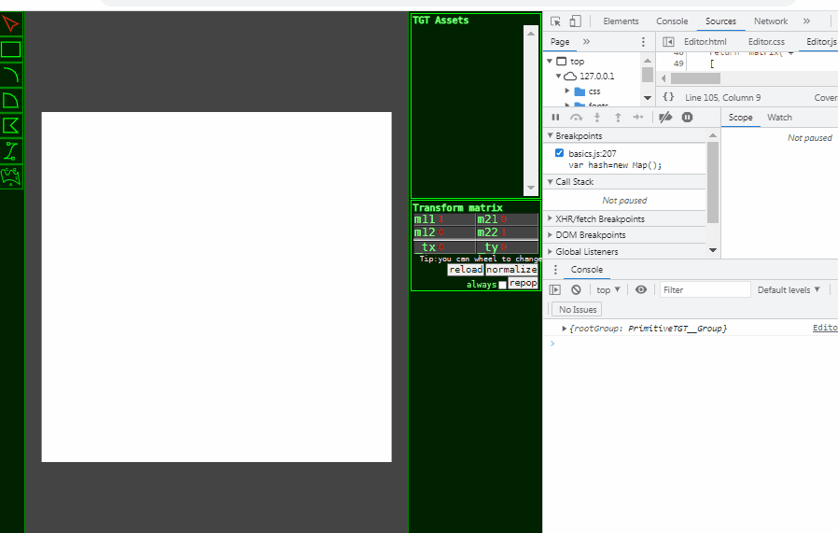Pause script execution

(556, 117)
